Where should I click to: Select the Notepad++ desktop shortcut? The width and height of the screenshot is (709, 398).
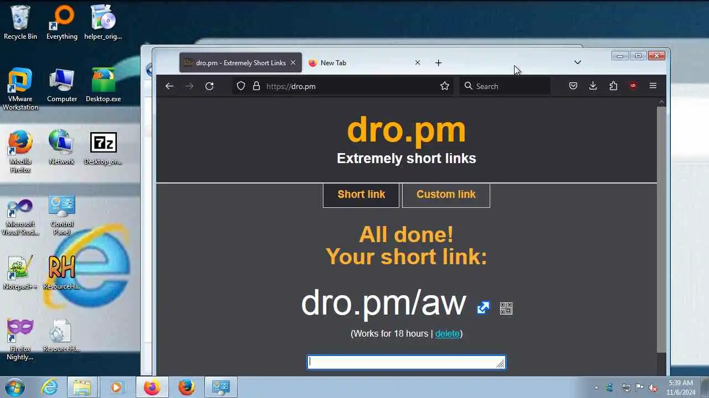pos(20,273)
